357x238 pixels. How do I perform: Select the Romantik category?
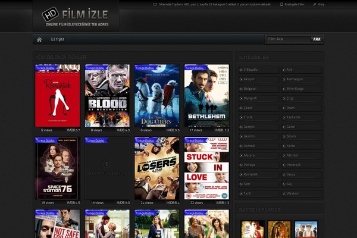(259, 174)
